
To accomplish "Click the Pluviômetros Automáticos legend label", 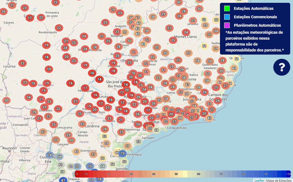I will coord(257,25).
